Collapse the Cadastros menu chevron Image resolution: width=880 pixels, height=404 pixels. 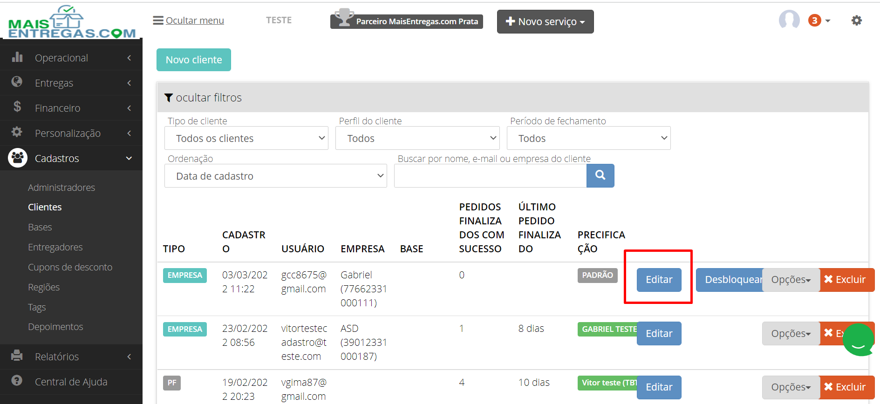tap(129, 158)
